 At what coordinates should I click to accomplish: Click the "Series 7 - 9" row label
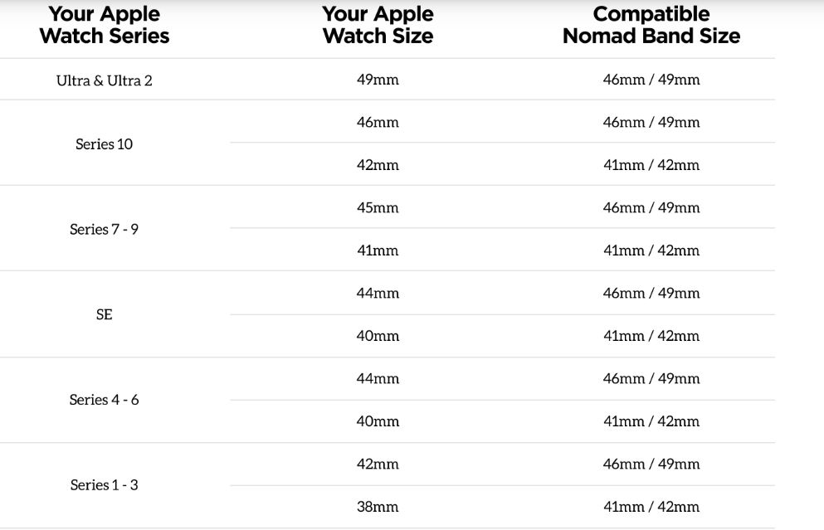105,230
